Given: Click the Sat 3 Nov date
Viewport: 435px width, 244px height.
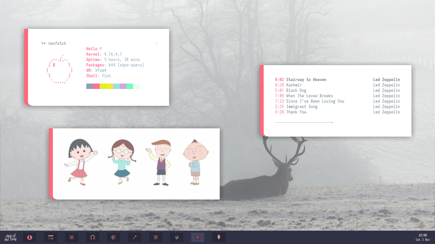Looking at the screenshot, I should click(423, 240).
